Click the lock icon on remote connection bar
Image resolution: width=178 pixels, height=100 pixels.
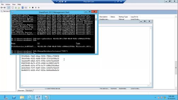[62, 2]
